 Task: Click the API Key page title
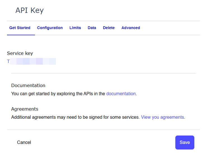point(29,10)
